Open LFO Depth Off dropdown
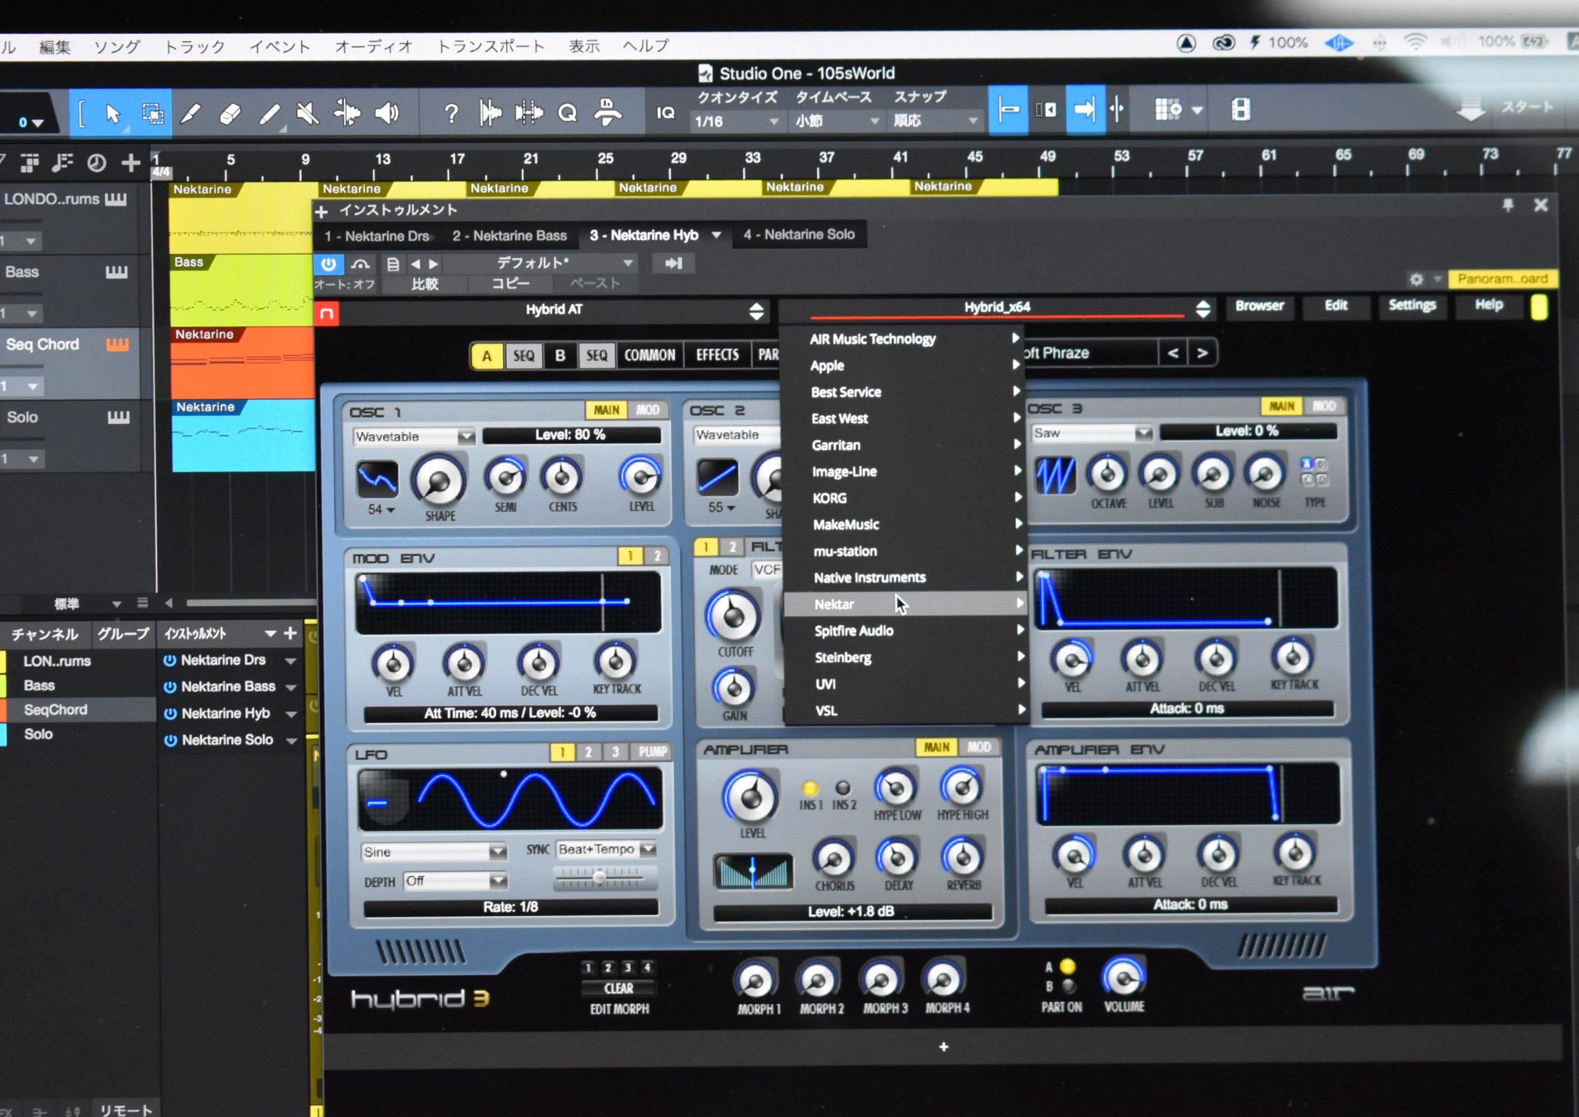Image resolution: width=1579 pixels, height=1117 pixels. tap(455, 881)
